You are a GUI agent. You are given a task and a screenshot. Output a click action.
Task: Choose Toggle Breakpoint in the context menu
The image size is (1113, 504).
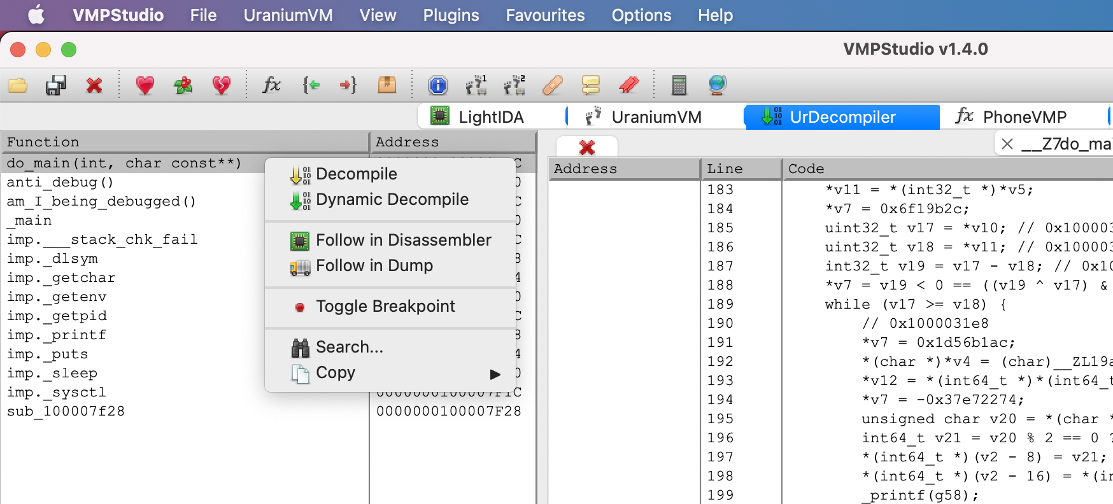pyautogui.click(x=390, y=306)
